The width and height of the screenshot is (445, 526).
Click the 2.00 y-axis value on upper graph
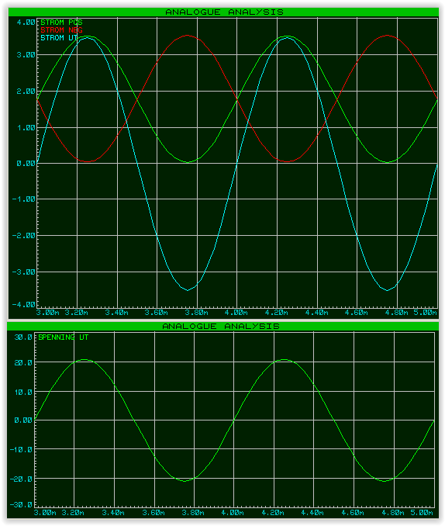(x=26, y=92)
